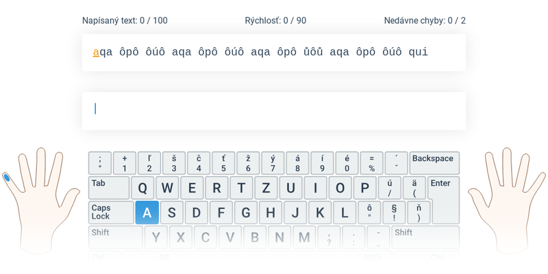
Task: Click the left hand illustration's highlighted pinky
Action: (x=7, y=177)
